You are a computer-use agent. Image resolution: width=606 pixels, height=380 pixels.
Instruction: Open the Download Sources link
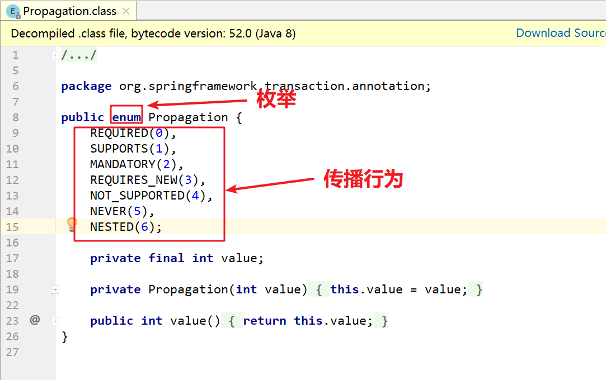561,33
